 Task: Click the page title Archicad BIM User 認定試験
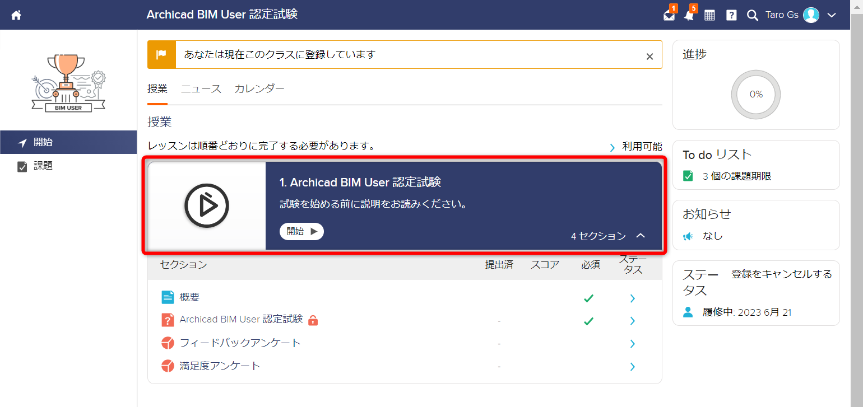click(222, 15)
